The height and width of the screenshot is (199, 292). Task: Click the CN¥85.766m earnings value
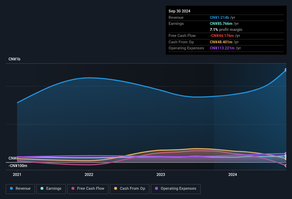[x=221, y=23]
